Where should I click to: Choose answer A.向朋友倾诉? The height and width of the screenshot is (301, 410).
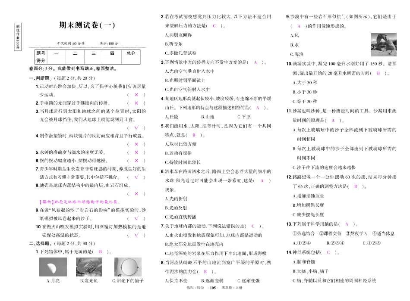tap(178, 34)
